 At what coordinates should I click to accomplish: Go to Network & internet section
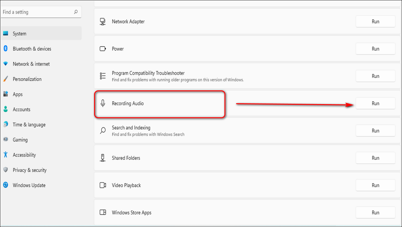point(31,64)
